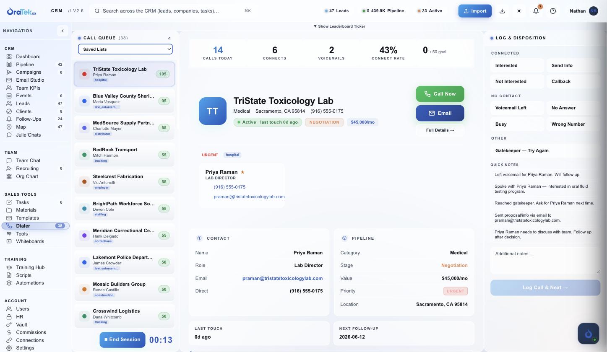Open the Pipeline sidebar icon
Viewport: 607px width, 352px height.
[x=9, y=65]
